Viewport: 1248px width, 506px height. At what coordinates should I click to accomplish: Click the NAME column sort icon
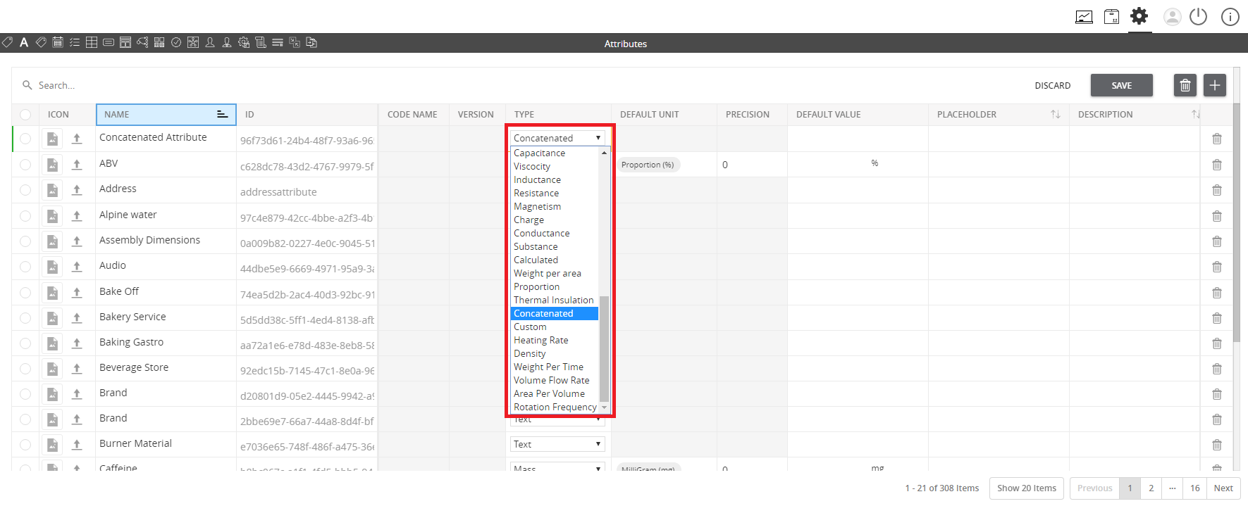pyautogui.click(x=222, y=114)
